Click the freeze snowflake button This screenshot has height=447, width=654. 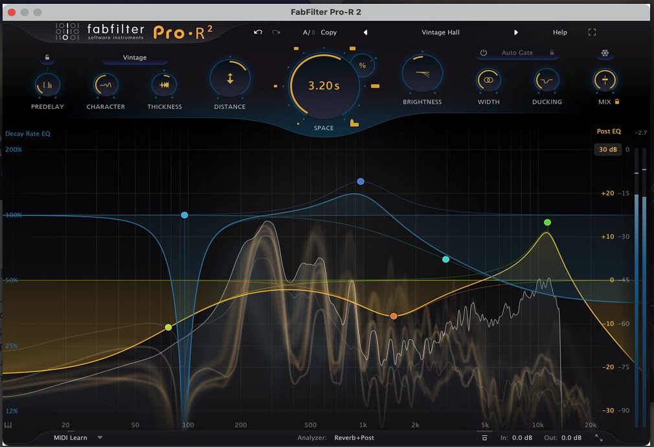point(605,53)
